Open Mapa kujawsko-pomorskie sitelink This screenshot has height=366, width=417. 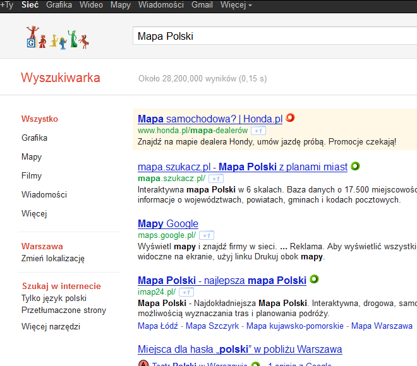click(x=295, y=326)
